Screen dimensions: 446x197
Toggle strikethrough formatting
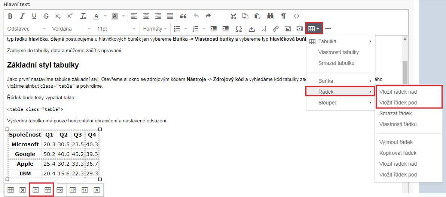tap(46, 16)
